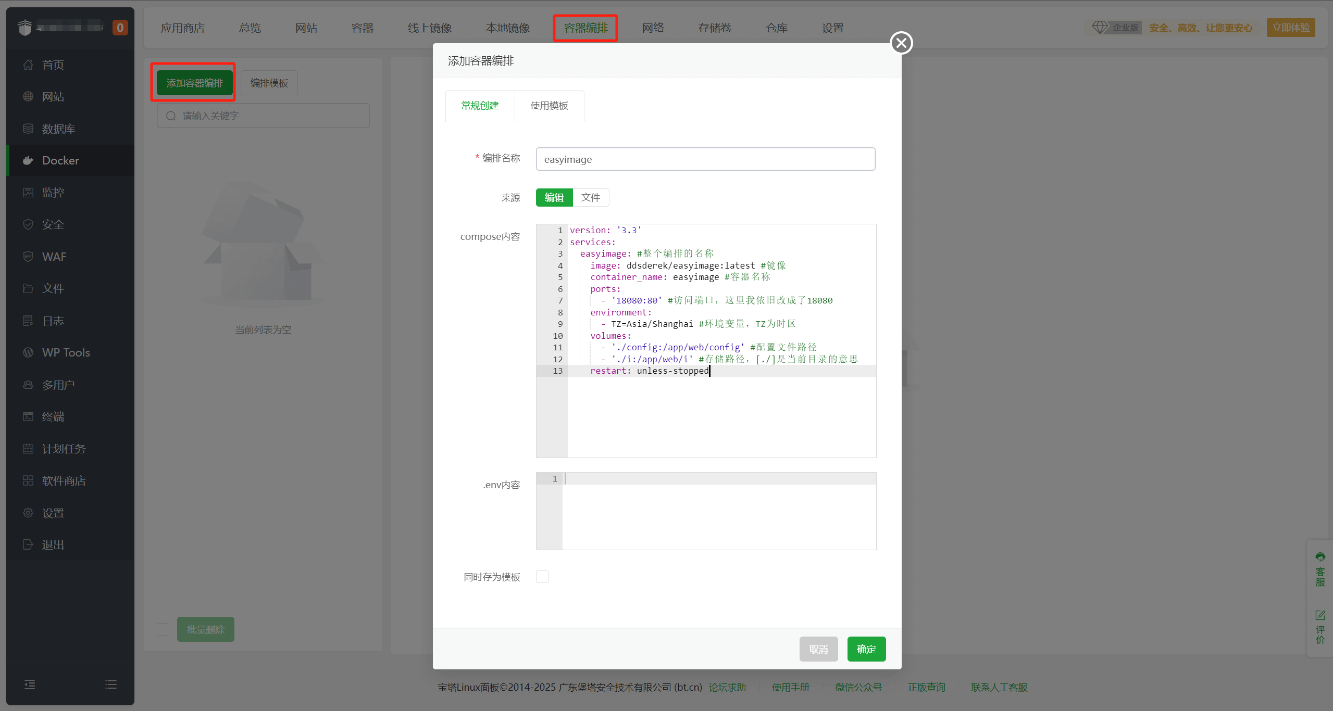Image resolution: width=1333 pixels, height=711 pixels.
Task: Select the 编辑 source option
Action: (x=554, y=197)
